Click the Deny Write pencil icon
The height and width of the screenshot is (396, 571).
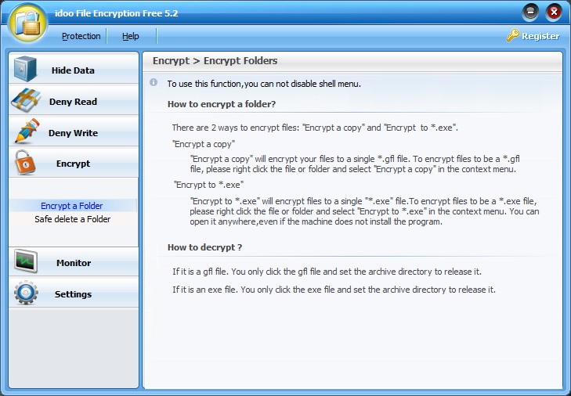pyautogui.click(x=27, y=131)
